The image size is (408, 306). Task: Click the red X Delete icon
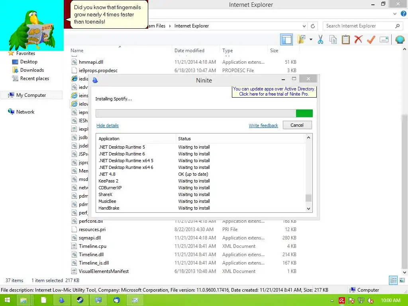pyautogui.click(x=358, y=39)
